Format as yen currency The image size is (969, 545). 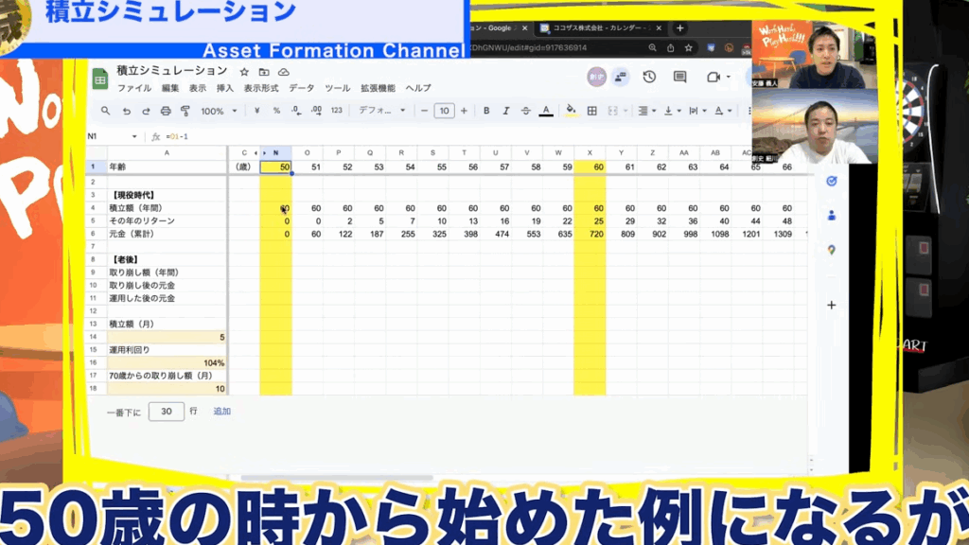tap(257, 111)
